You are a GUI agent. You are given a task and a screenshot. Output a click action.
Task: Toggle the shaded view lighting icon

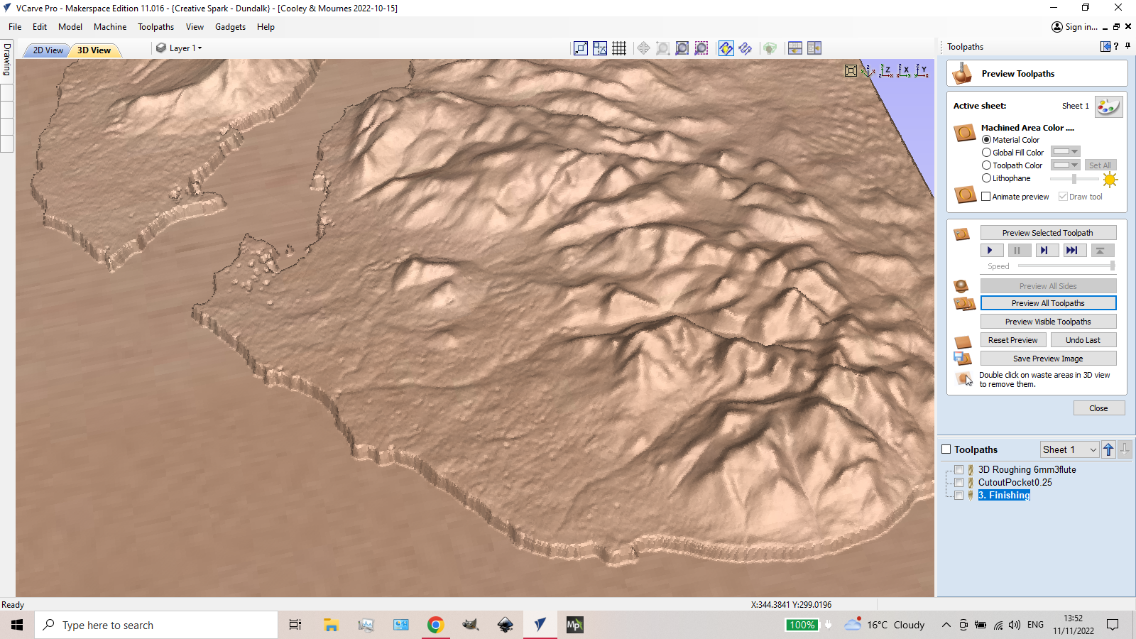point(726,48)
